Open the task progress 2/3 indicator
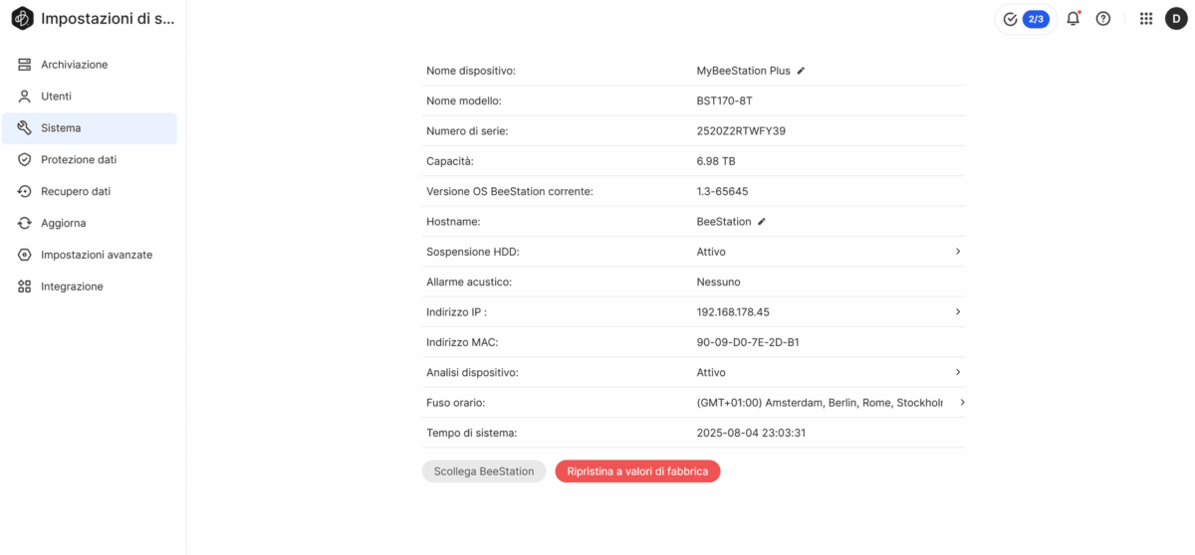The height and width of the screenshot is (555, 1195). tap(1025, 19)
